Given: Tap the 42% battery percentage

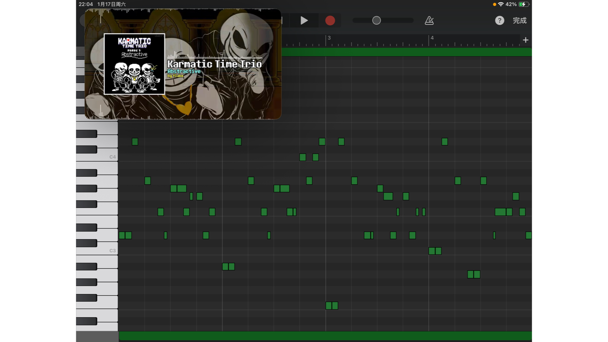Looking at the screenshot, I should coord(511,4).
